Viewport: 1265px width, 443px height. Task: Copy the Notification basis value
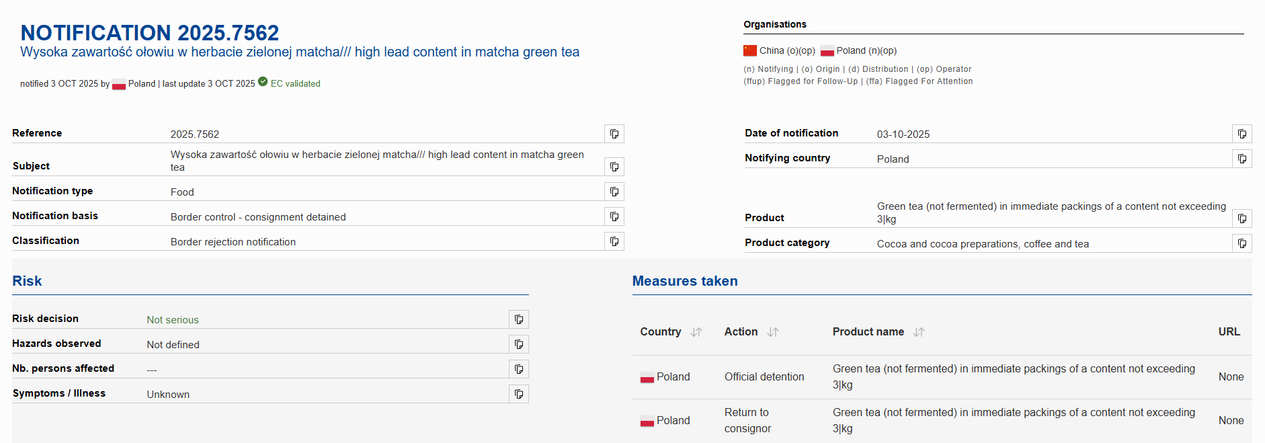tap(614, 216)
